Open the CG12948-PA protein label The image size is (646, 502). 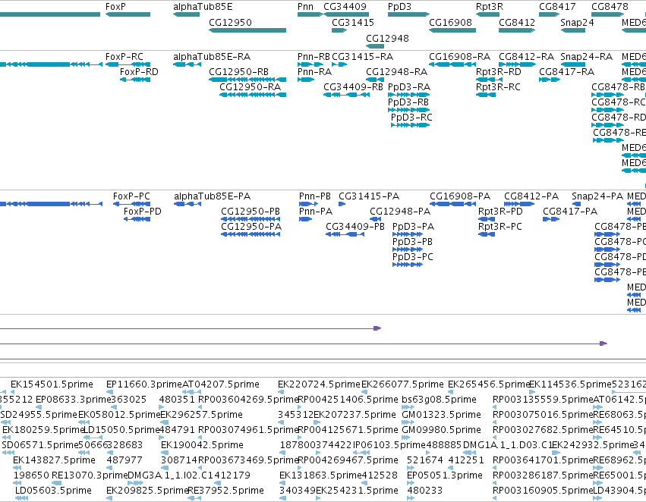(x=400, y=212)
